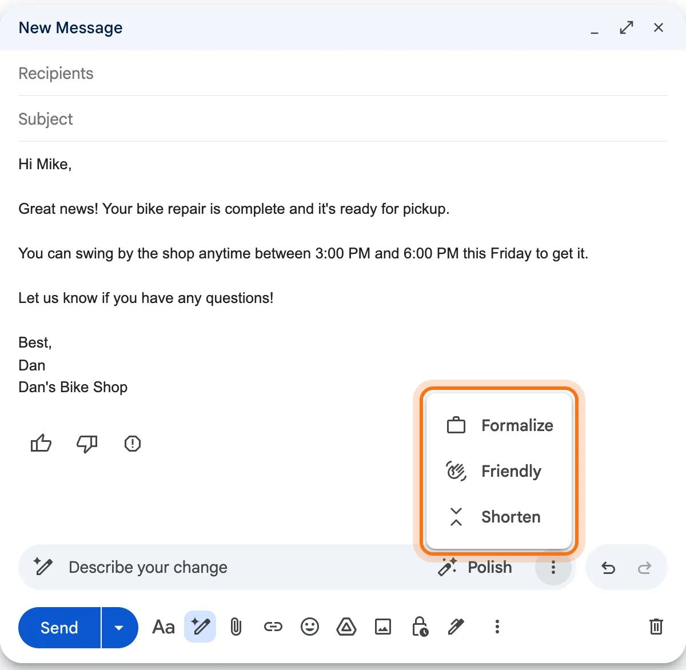Viewport: 686px width, 670px height.
Task: Click the line "Let us know if you have any questions!"
Action: pos(146,298)
